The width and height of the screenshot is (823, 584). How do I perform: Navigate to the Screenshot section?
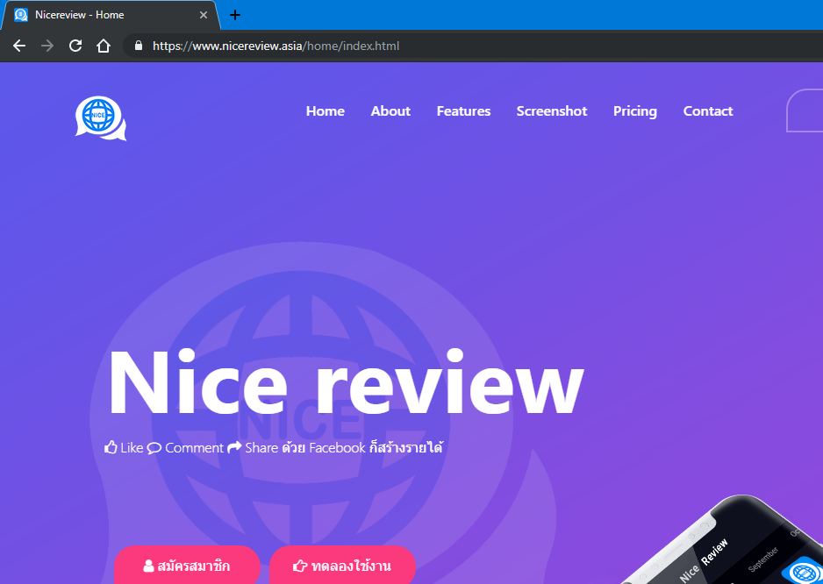click(552, 111)
